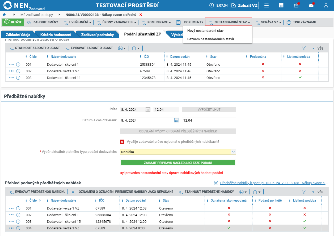Close the N006/24/V00002138 breadcrumb with red X

tap(141, 15)
